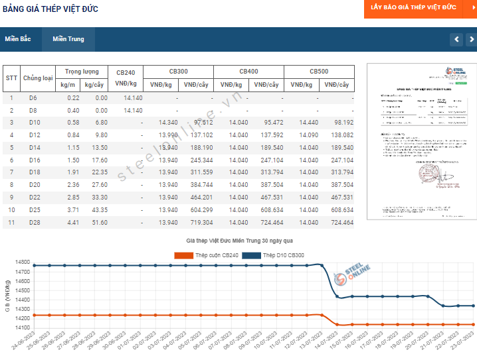The image size is (477, 352).
Task: Click the 384.744 value in D20 row
Action: [202, 185]
